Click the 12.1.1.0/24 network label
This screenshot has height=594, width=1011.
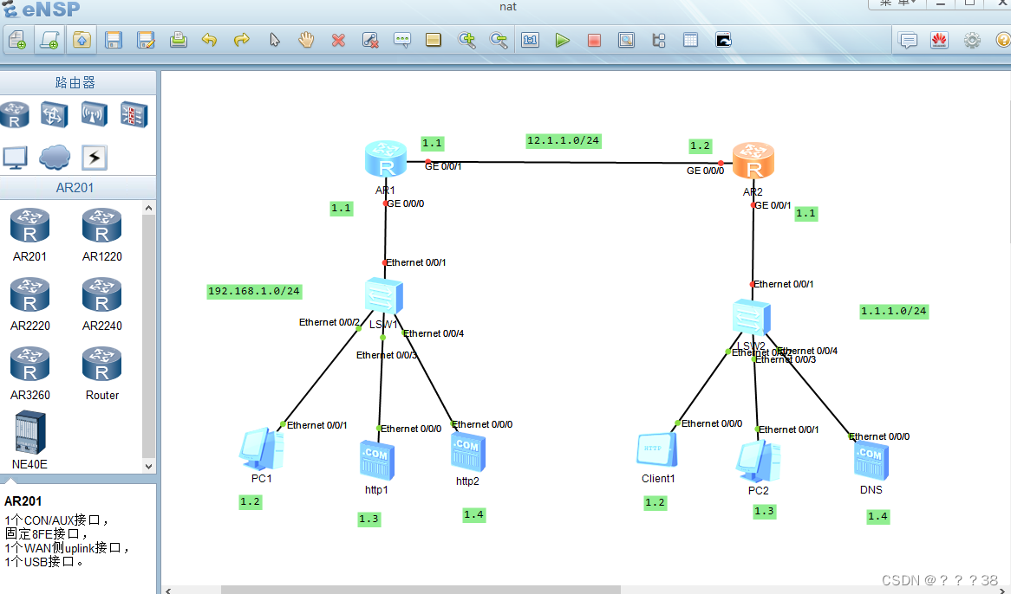coord(564,140)
